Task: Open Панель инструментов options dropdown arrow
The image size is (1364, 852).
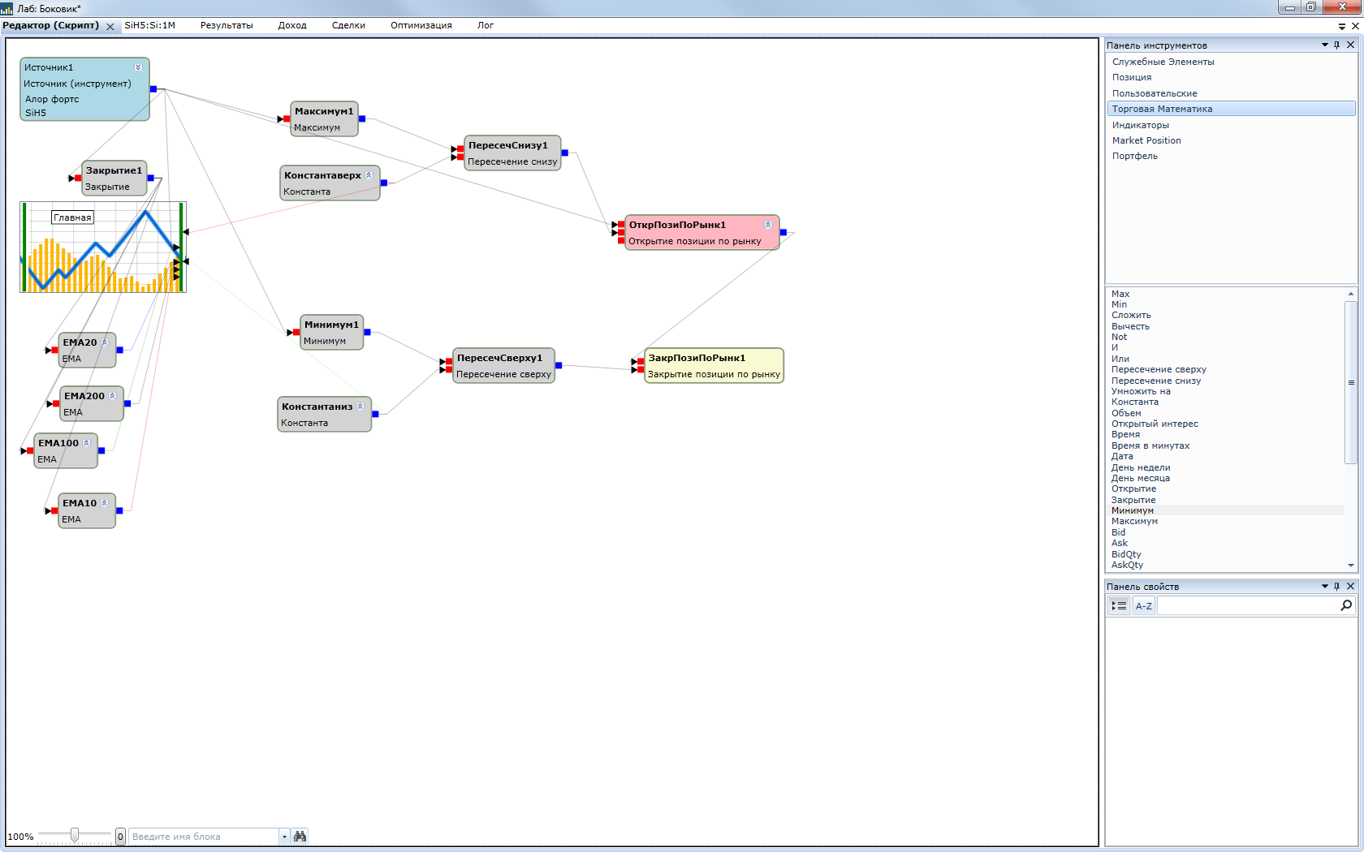Action: [1325, 45]
